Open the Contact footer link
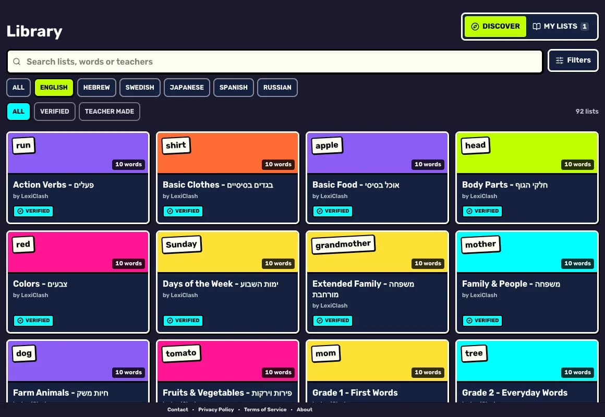 (177, 410)
